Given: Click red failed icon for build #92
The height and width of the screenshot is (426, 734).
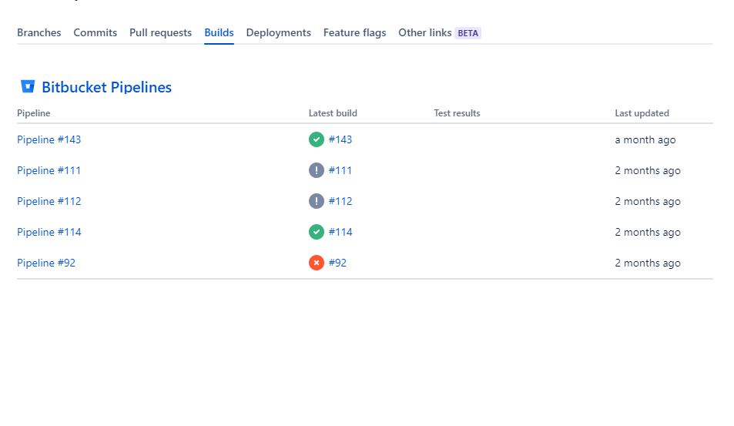Looking at the screenshot, I should pos(317,263).
